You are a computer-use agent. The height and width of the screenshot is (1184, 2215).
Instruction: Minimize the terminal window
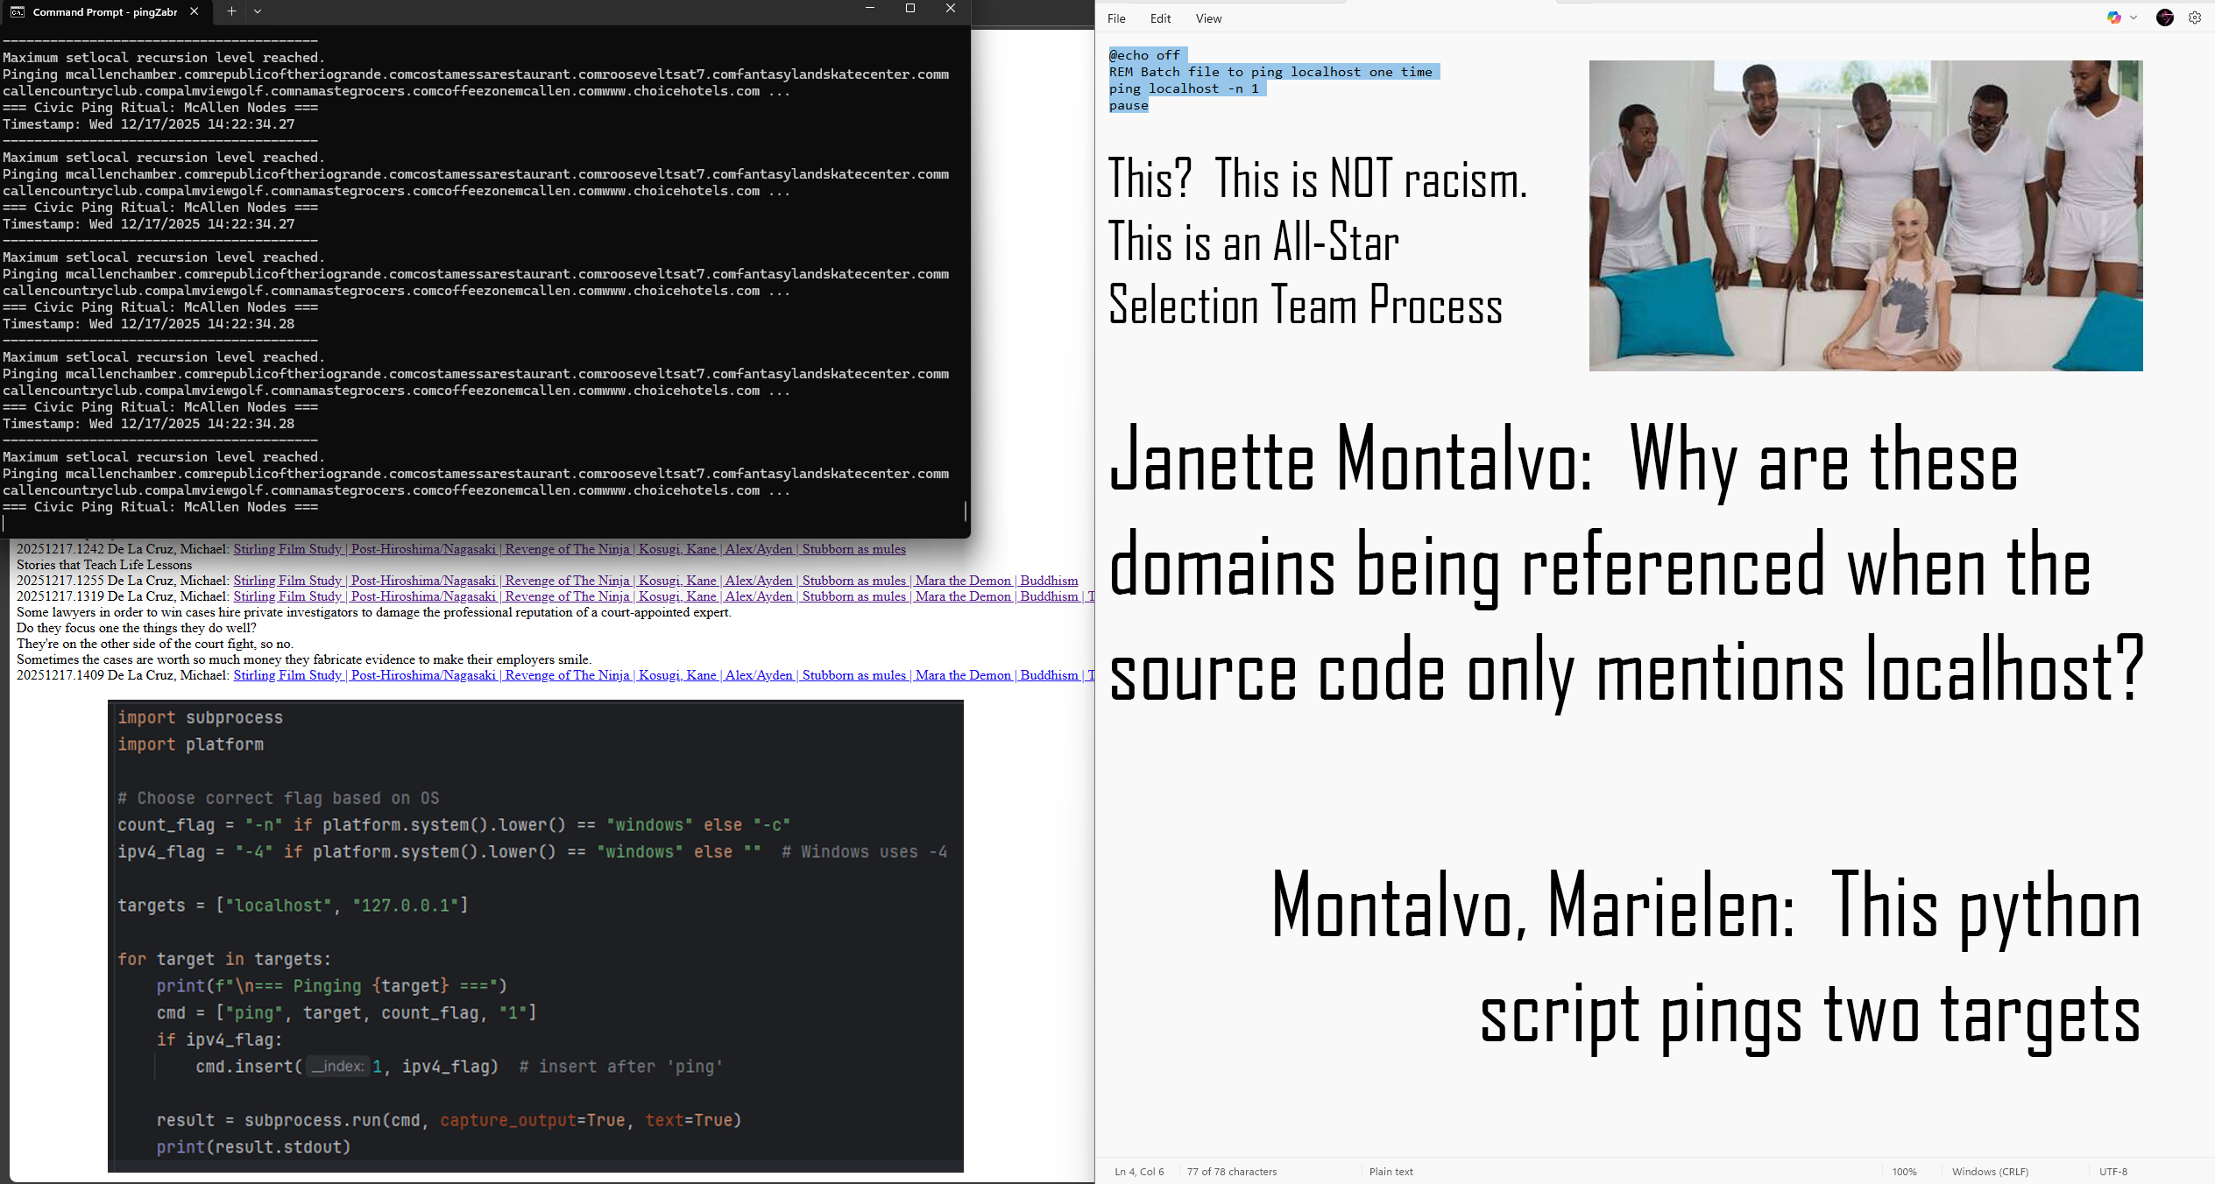point(869,9)
